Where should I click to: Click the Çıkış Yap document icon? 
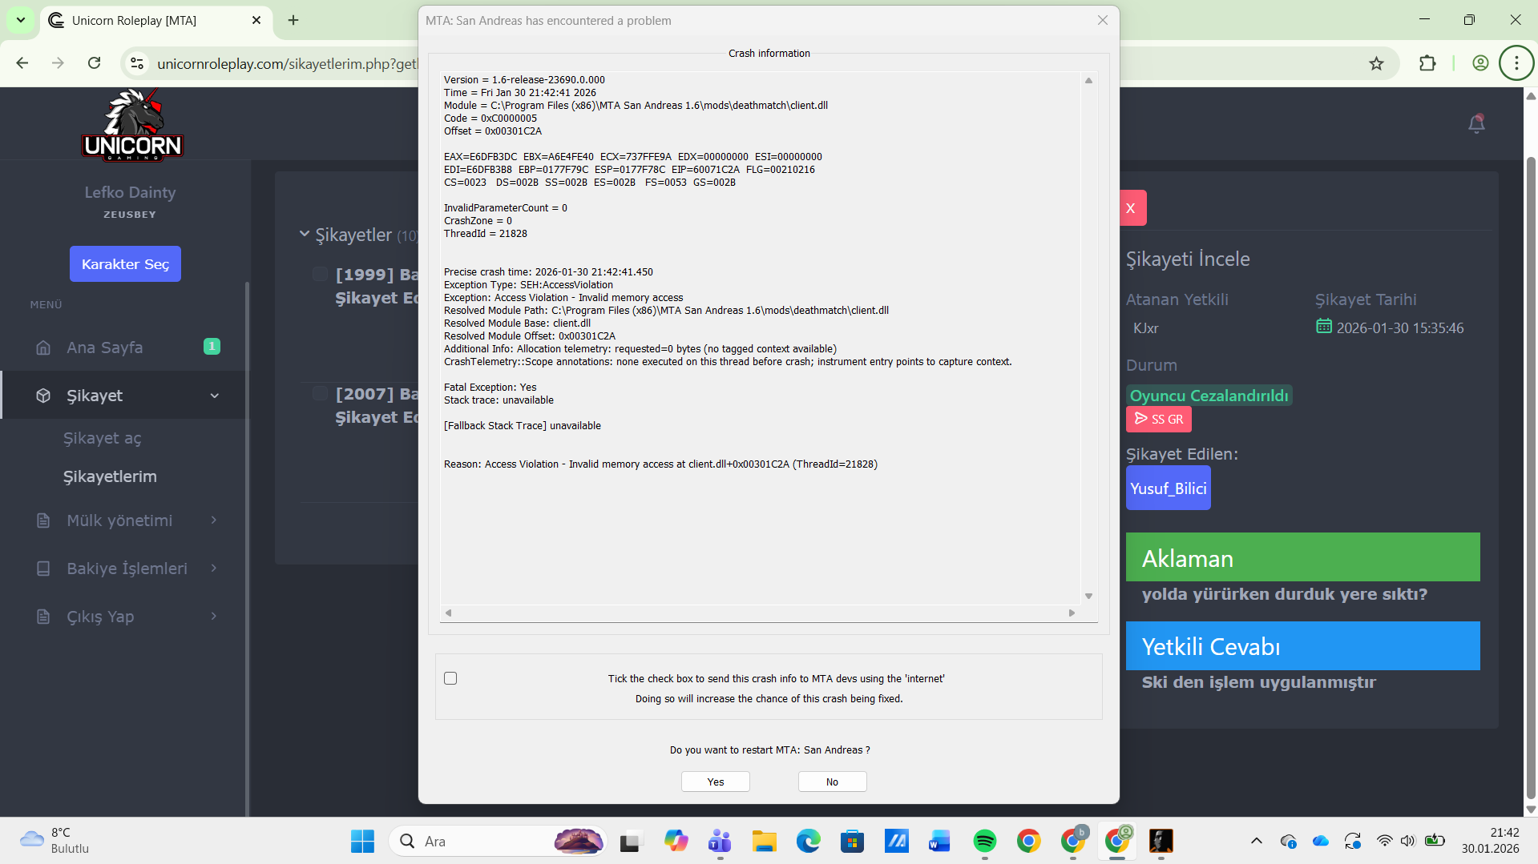(x=43, y=617)
